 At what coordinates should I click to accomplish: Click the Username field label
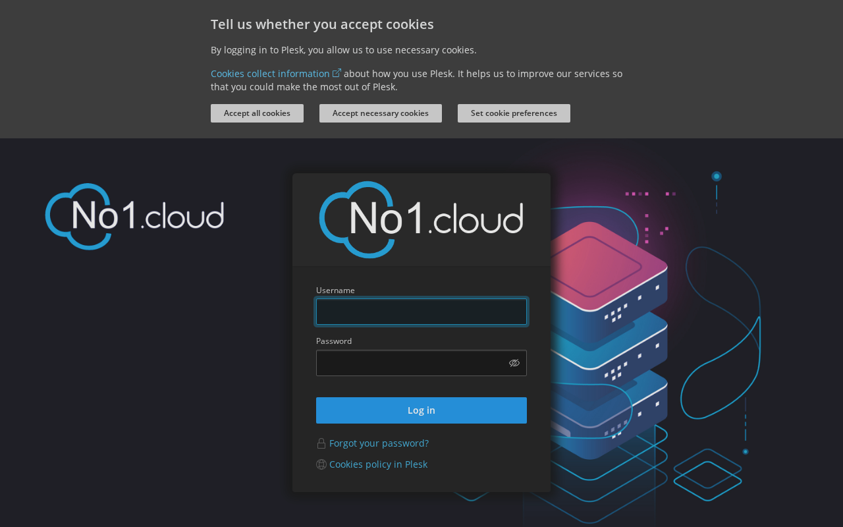pyautogui.click(x=335, y=291)
